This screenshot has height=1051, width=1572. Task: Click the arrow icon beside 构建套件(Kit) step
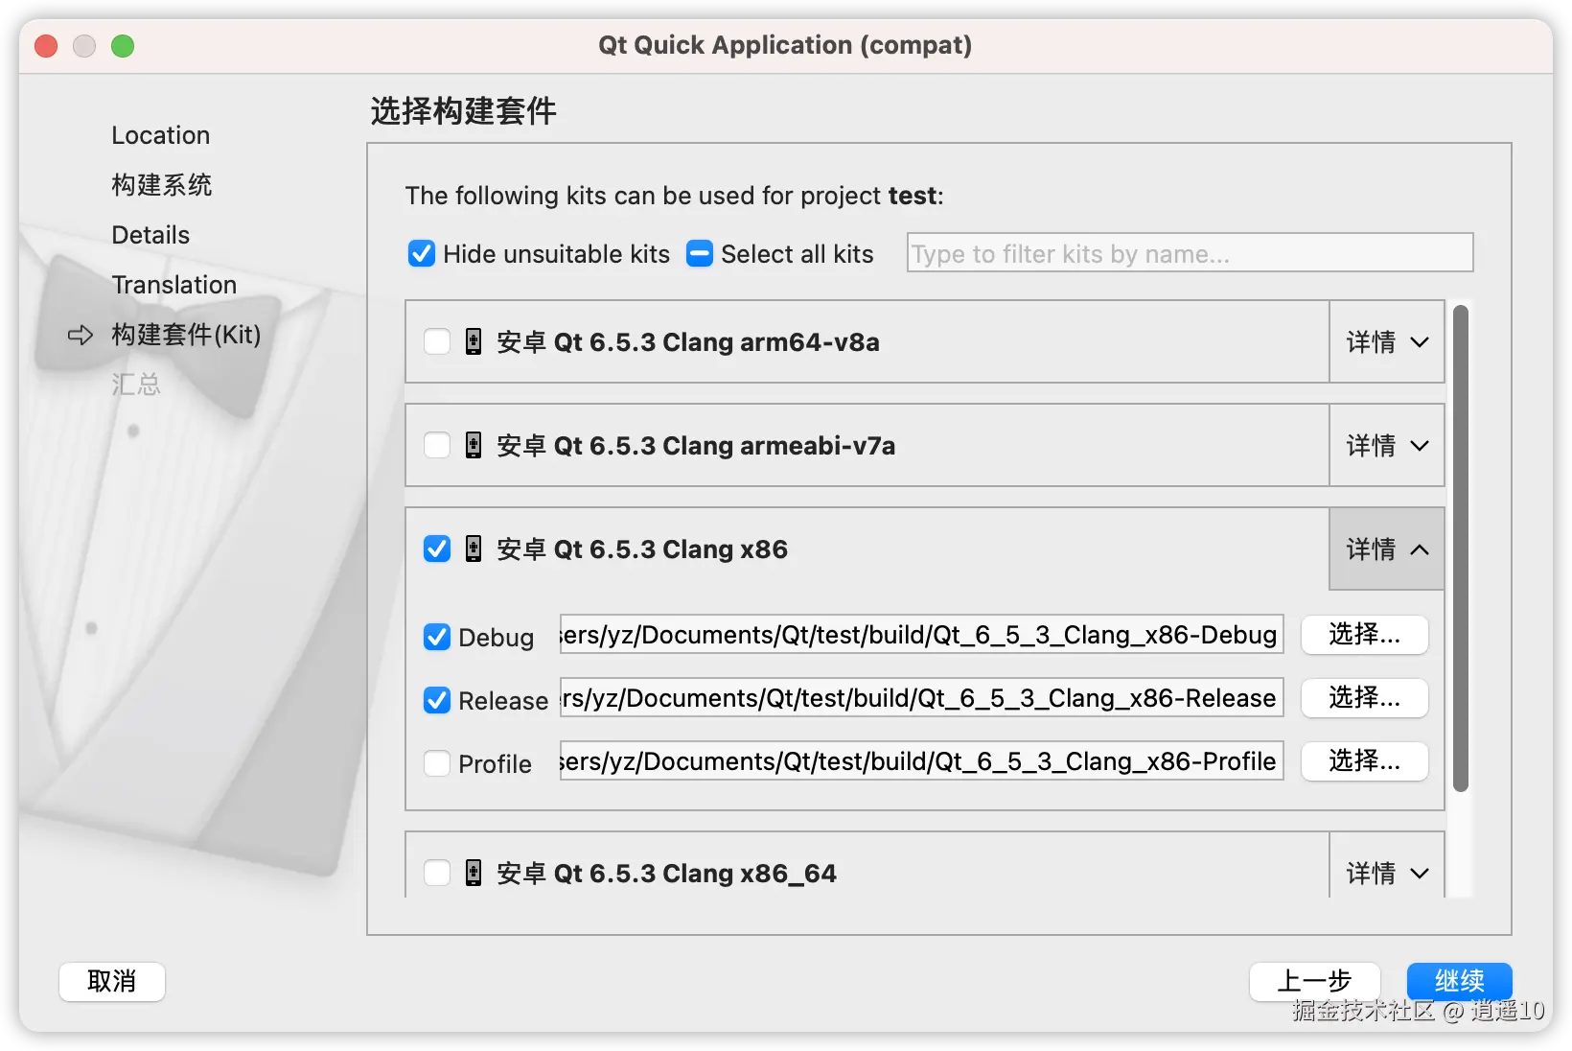[81, 335]
